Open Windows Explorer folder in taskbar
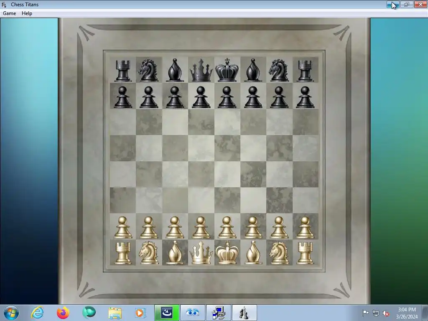Screen dimensions: 428x321 pyautogui.click(x=115, y=313)
